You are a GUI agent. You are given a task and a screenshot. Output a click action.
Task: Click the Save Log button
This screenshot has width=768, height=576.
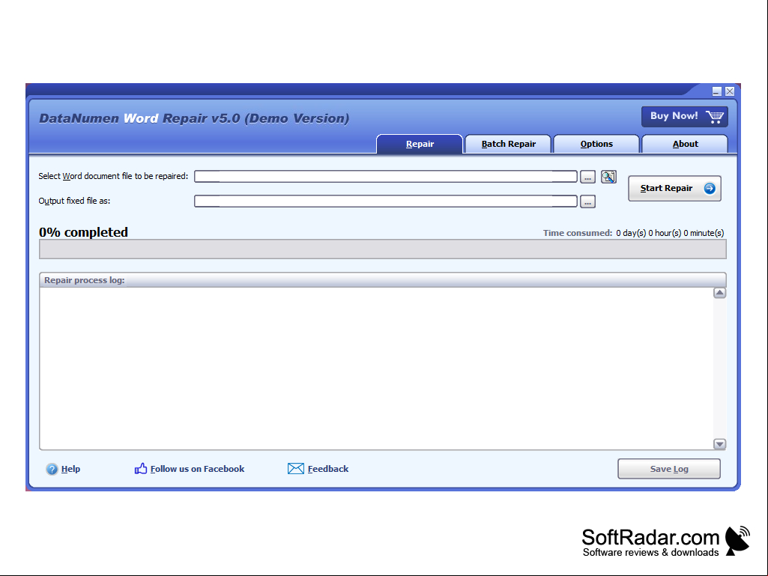pos(669,469)
